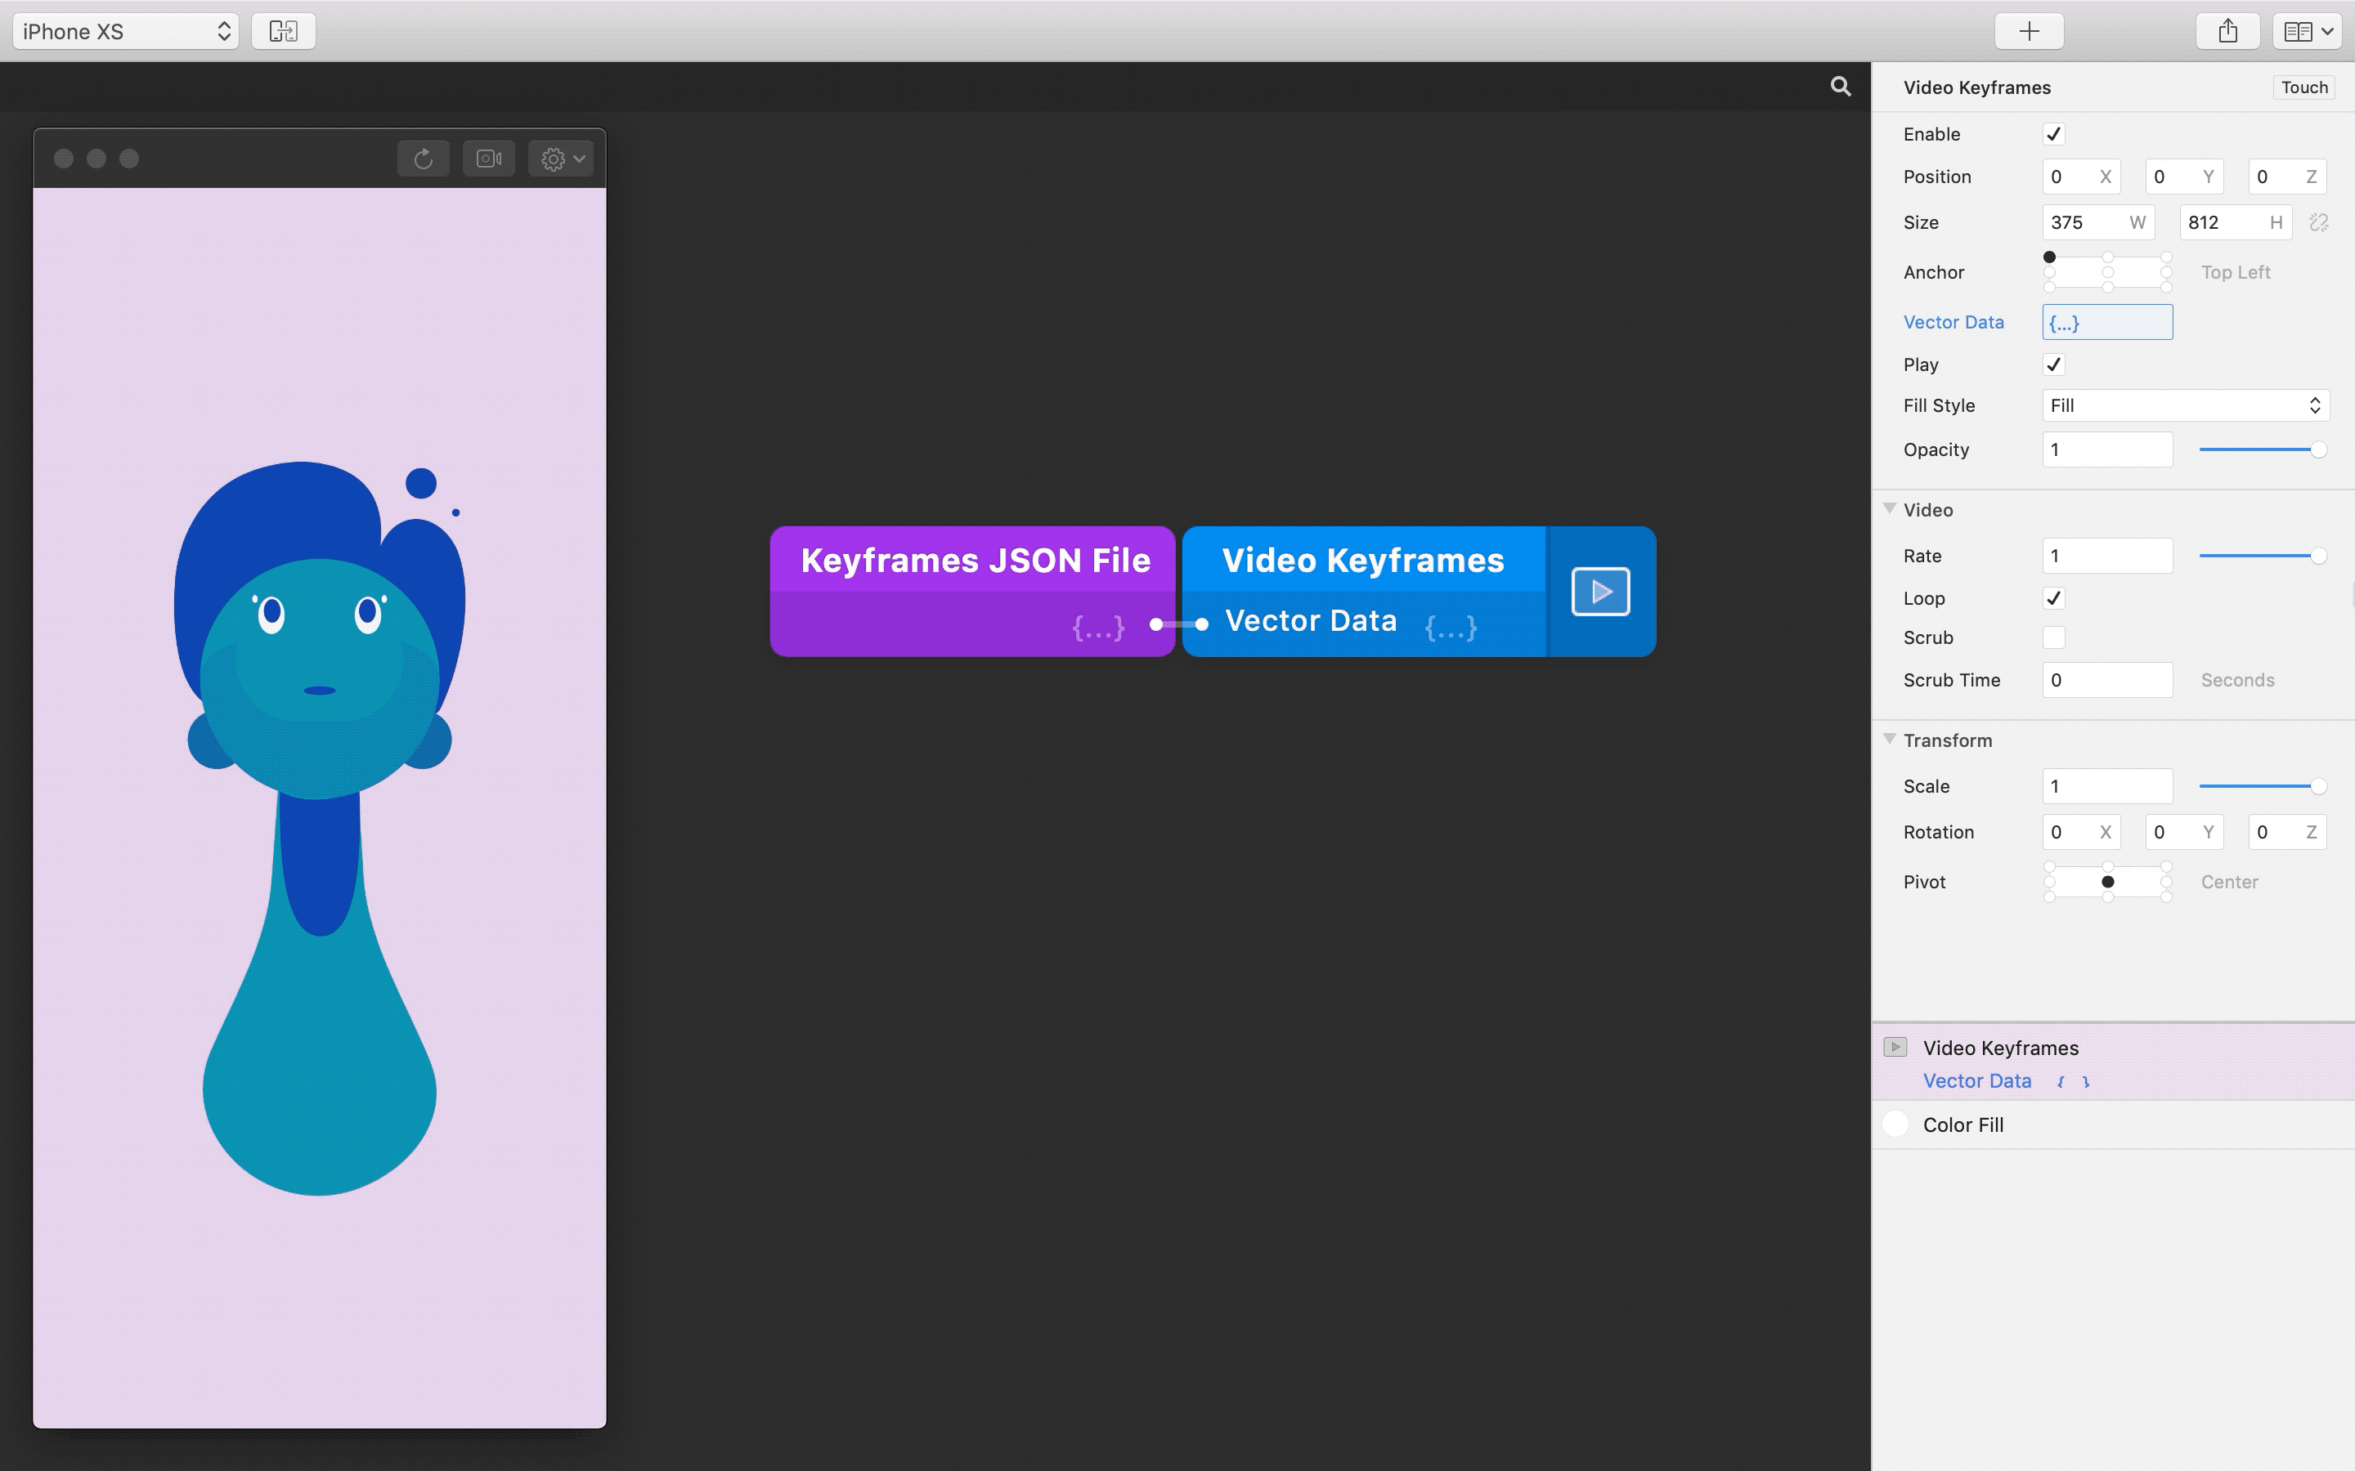This screenshot has width=2355, height=1471.
Task: Click the animated character preview in viewer
Action: pos(319,828)
